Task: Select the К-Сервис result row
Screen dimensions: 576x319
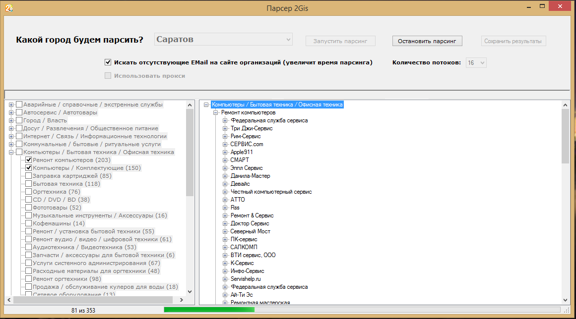Action: [242, 263]
